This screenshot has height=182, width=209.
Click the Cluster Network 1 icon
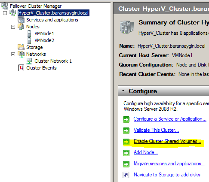click(29, 61)
